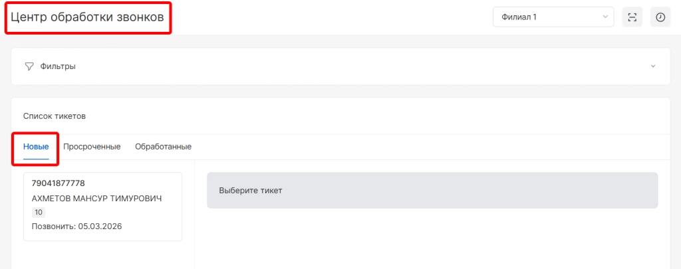Click the Филиал 1 dropdown arrow
Viewport: 681px width, 269px height.
[x=605, y=17]
